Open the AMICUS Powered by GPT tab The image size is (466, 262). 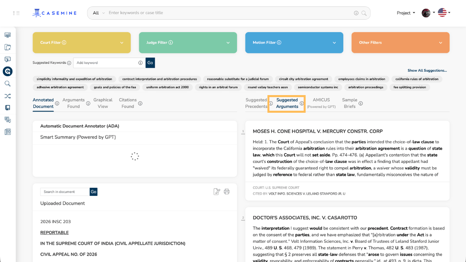click(x=321, y=103)
